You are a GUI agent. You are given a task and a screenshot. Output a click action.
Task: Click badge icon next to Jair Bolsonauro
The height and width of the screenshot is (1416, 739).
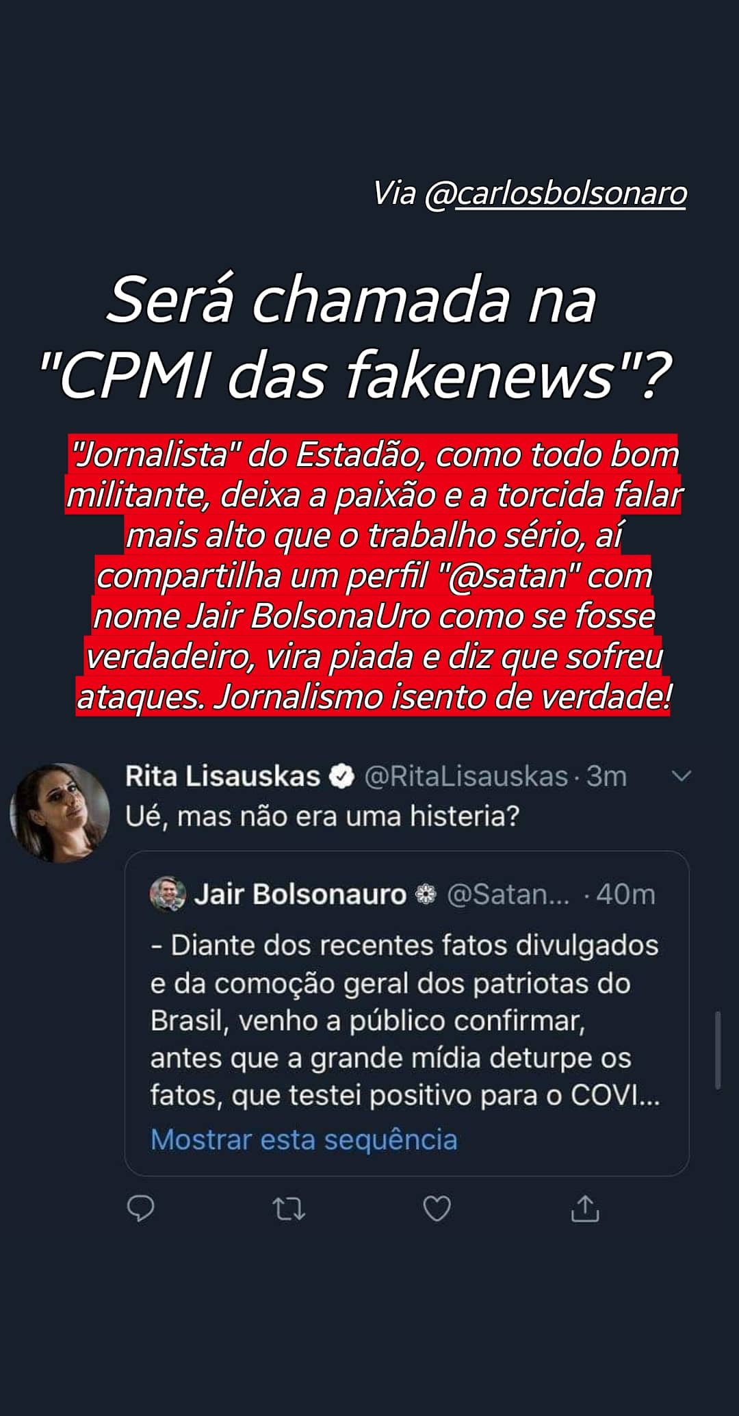[x=426, y=894]
